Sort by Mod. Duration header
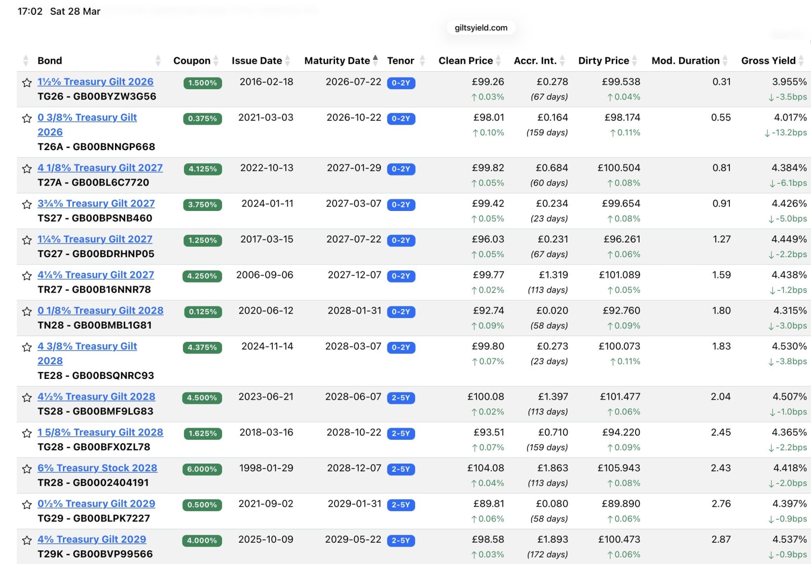 [x=685, y=61]
